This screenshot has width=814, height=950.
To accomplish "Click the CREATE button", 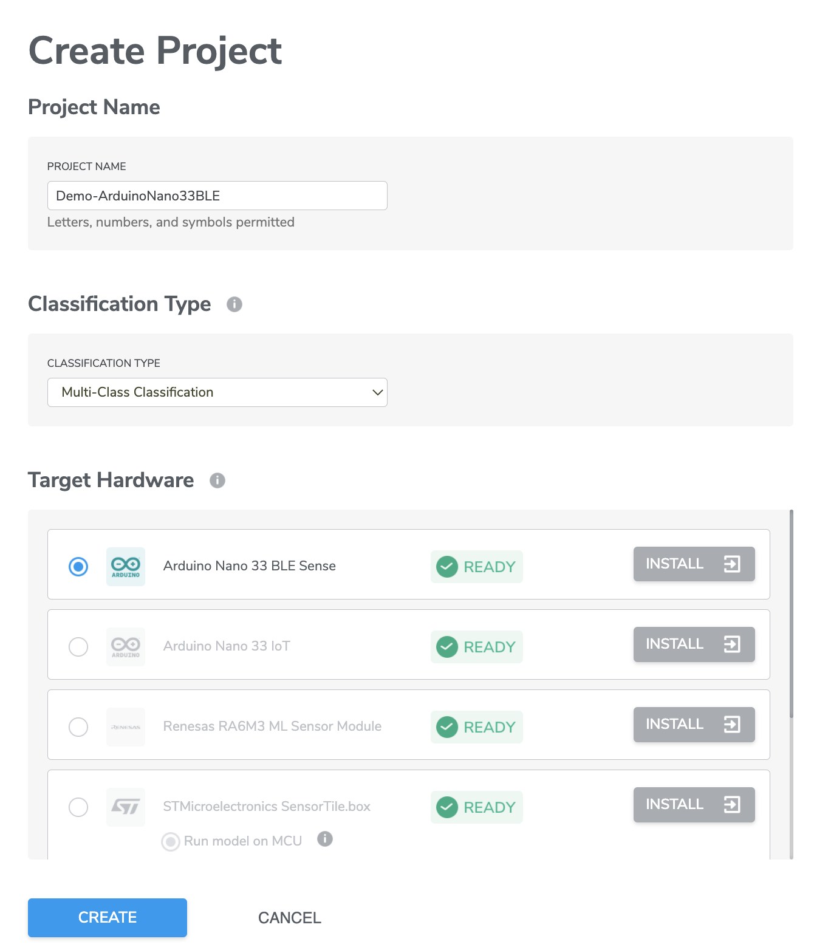I will coord(108,918).
